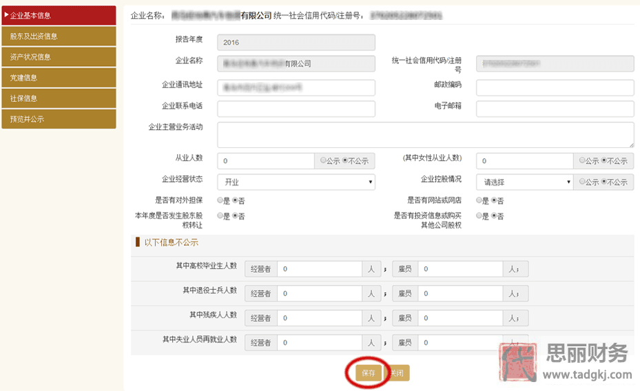This screenshot has width=640, height=391.
Task: Click the 其中失业人员再就业人数 label
Action: [200, 339]
